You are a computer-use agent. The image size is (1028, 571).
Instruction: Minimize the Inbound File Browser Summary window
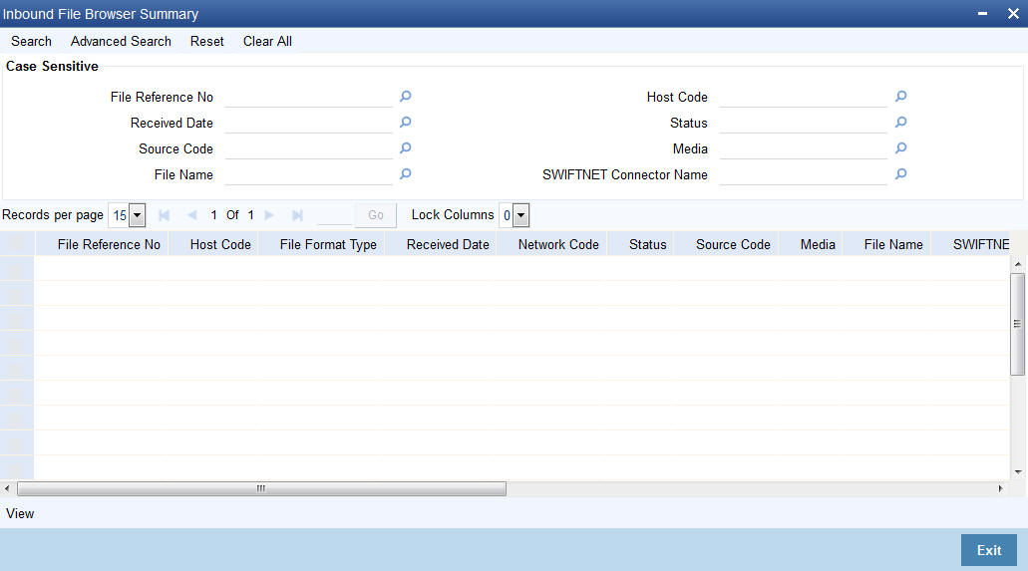click(x=982, y=14)
